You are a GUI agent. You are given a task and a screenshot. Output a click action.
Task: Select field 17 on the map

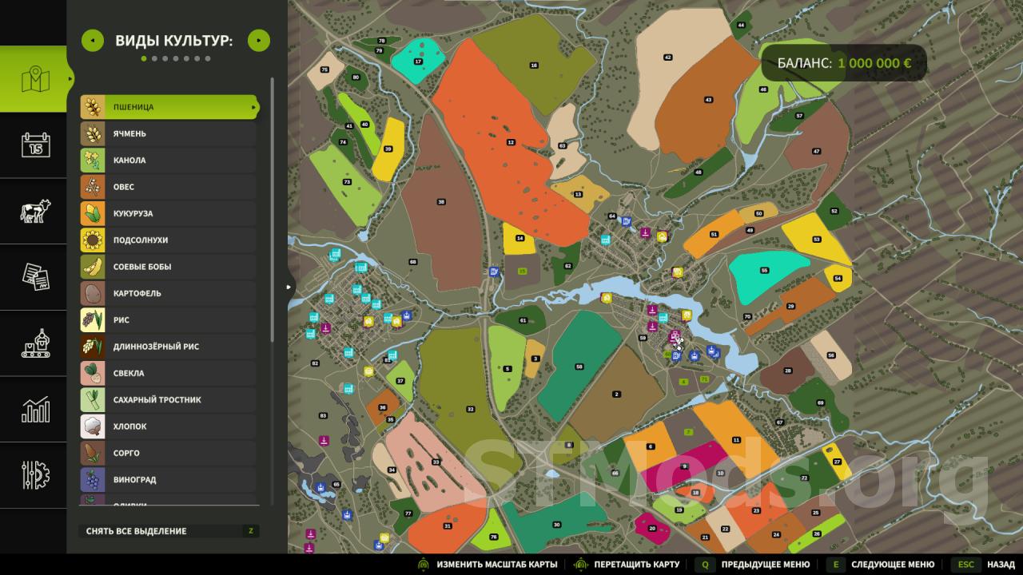(418, 61)
